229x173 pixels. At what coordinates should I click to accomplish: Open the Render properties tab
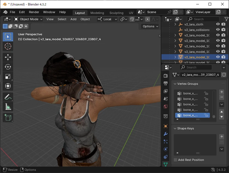[x=166, y=76]
